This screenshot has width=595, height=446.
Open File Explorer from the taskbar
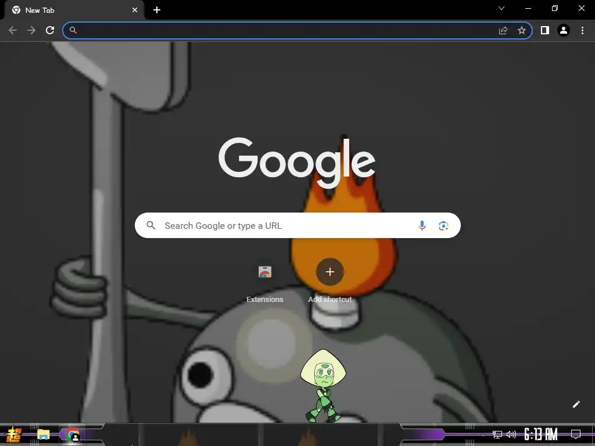(43, 434)
